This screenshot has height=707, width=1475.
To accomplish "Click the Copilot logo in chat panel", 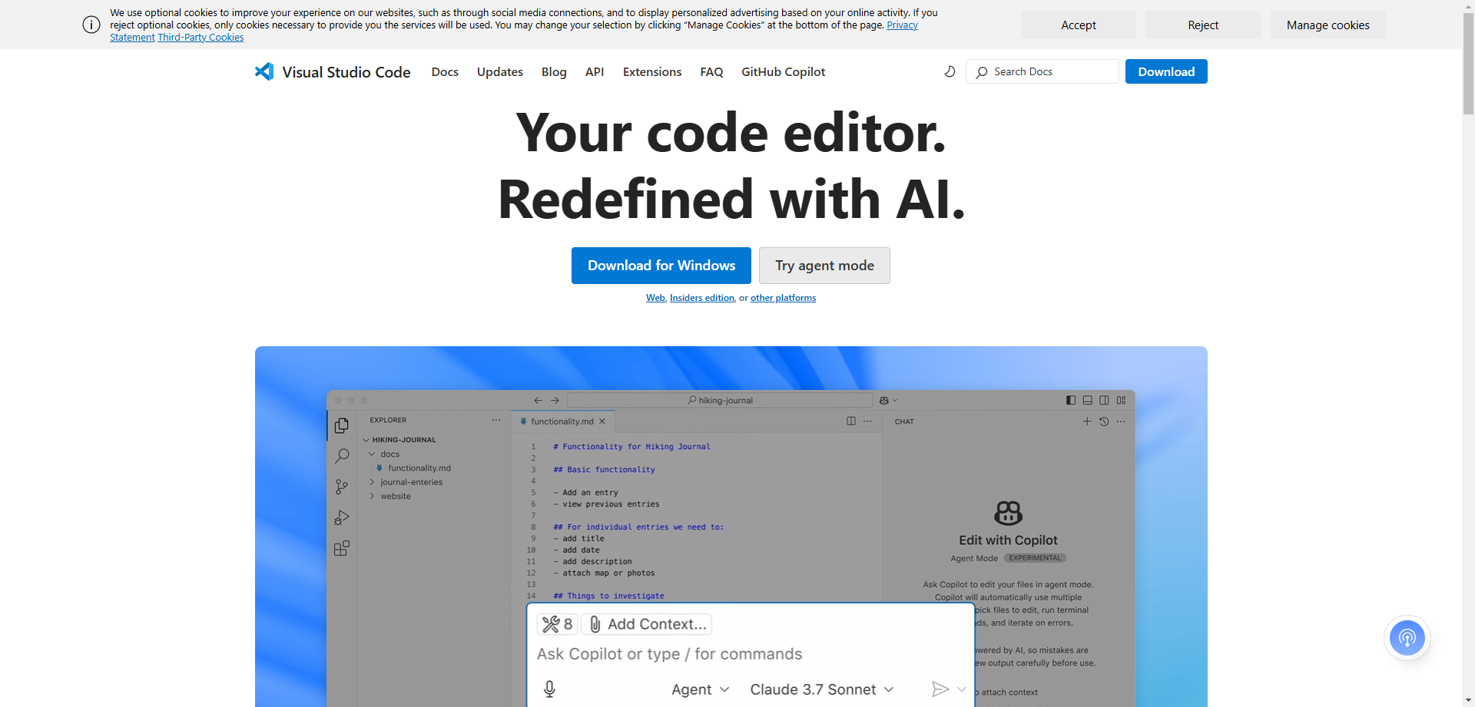I will coord(1008,513).
